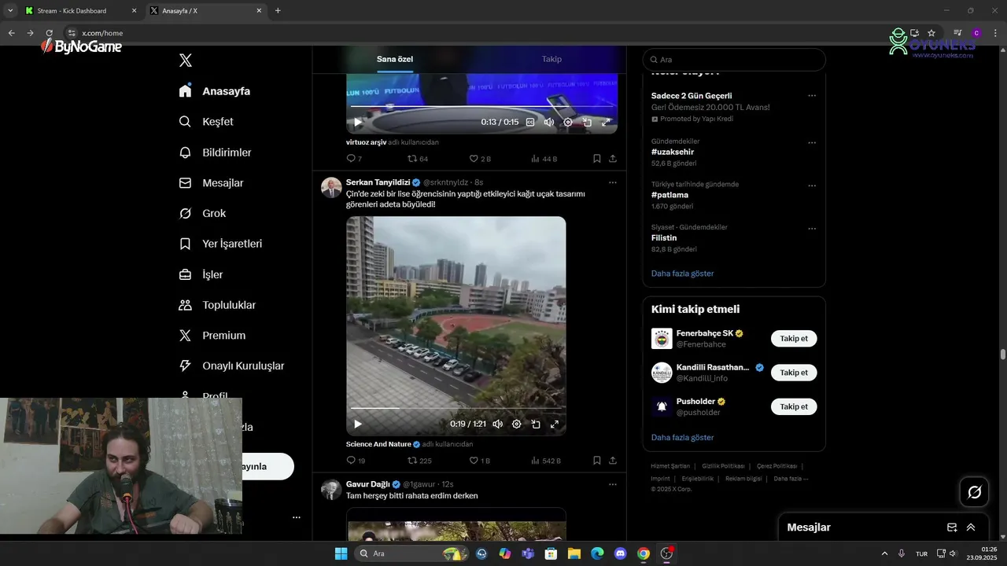Open more options for Filistin trend
Viewport: 1007px width, 566px height.
(x=812, y=229)
